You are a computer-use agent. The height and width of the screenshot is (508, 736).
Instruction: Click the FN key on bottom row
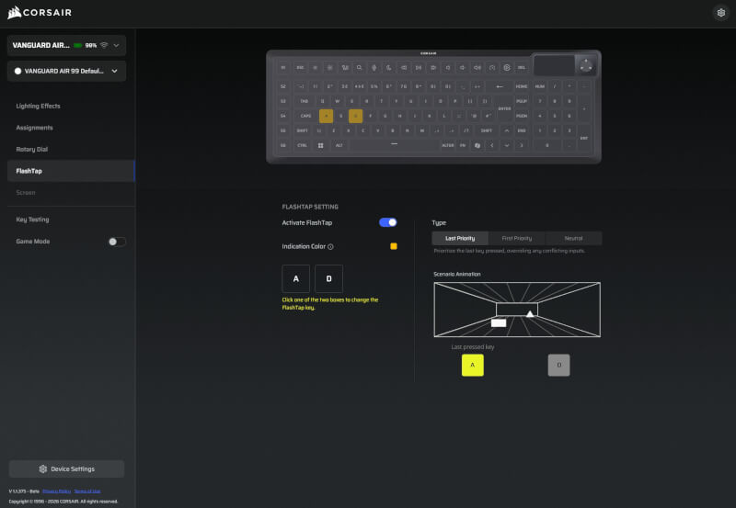(463, 145)
